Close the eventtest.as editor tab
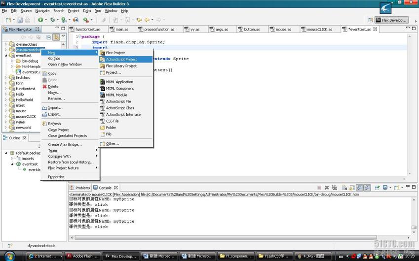Viewport: 419px width, 261px height. click(x=375, y=29)
